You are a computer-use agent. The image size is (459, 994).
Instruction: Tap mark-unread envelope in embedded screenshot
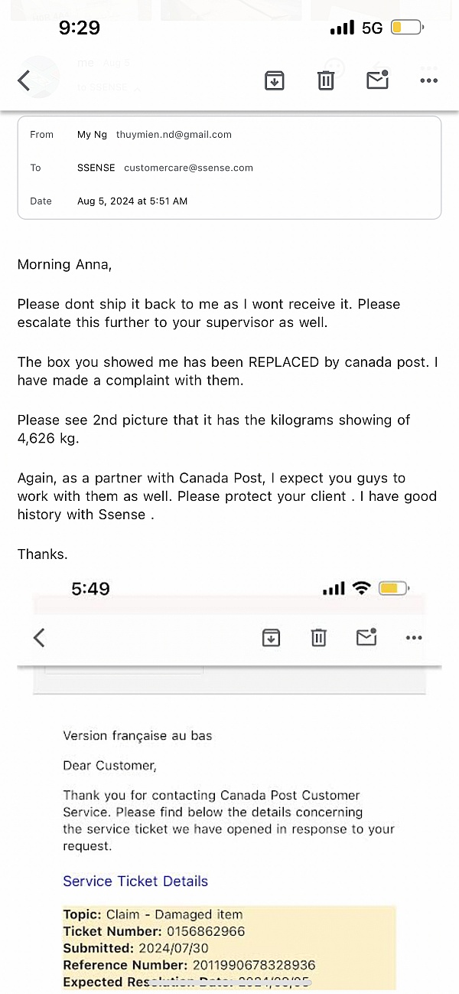point(367,636)
